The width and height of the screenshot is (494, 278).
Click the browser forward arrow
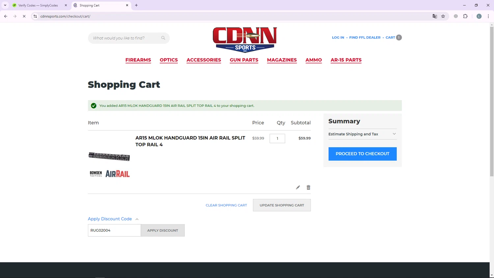click(15, 16)
